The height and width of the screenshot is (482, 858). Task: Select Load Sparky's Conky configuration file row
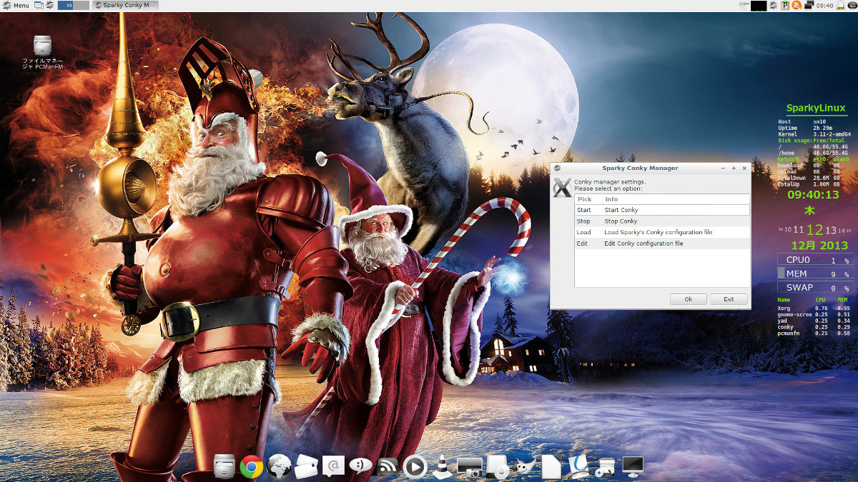point(662,232)
